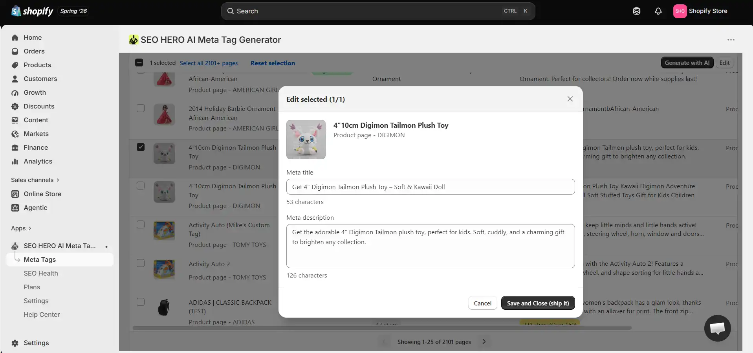Open SEO Health page
Viewport: 753px width, 353px height.
tap(41, 273)
